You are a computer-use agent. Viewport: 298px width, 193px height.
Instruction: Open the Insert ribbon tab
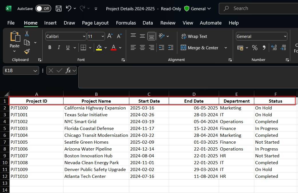pos(50,23)
